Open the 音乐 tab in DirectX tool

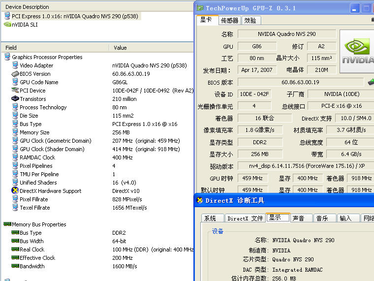point(325,218)
